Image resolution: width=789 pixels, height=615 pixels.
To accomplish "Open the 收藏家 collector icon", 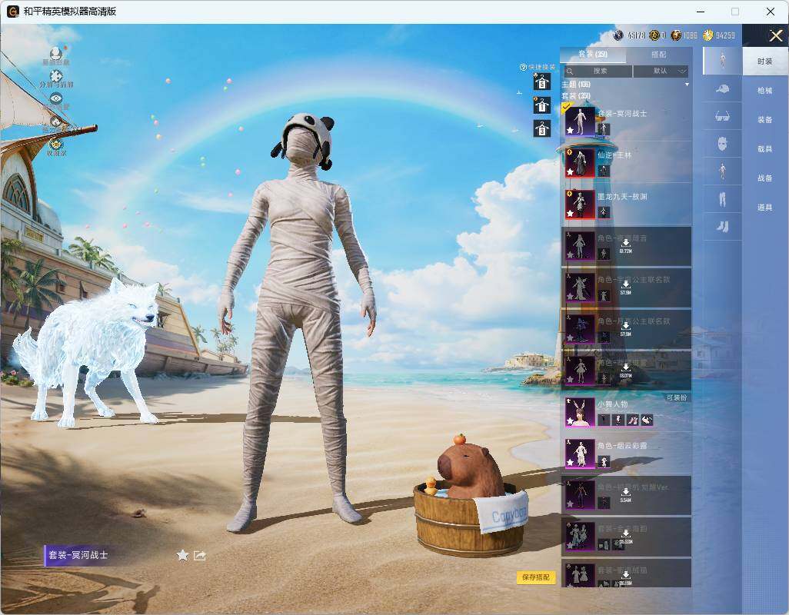I will click(56, 147).
